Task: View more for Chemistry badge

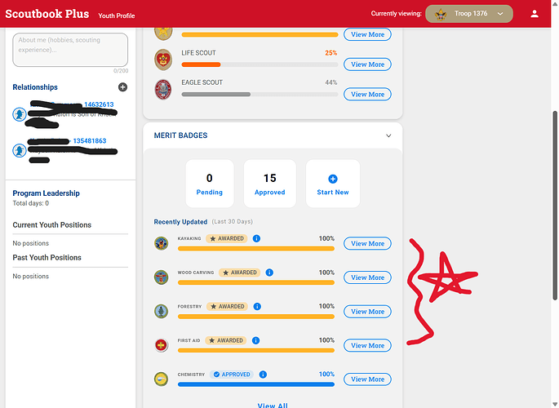Action: (x=367, y=379)
